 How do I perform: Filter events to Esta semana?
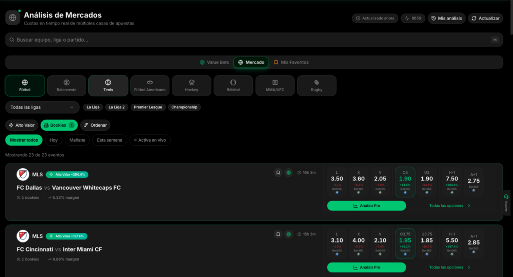pyautogui.click(x=110, y=140)
